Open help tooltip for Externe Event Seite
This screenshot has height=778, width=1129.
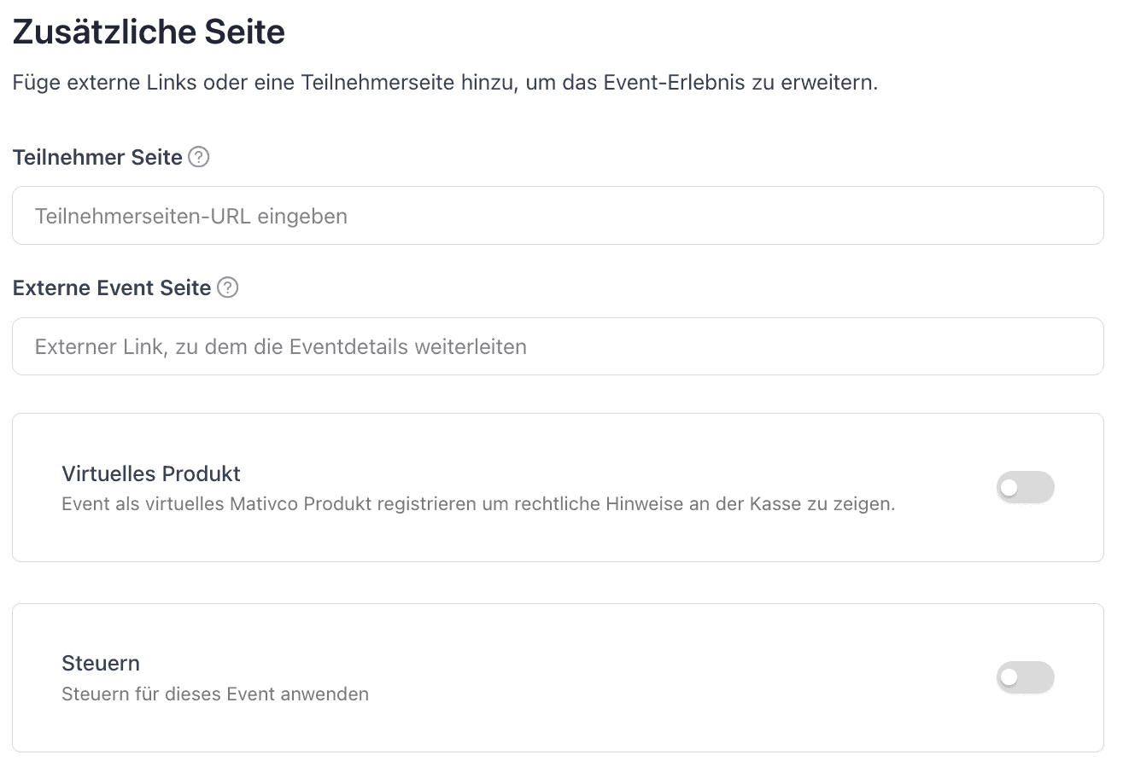pos(227,287)
